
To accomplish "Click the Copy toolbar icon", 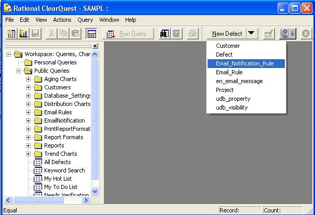I will click(x=63, y=34).
